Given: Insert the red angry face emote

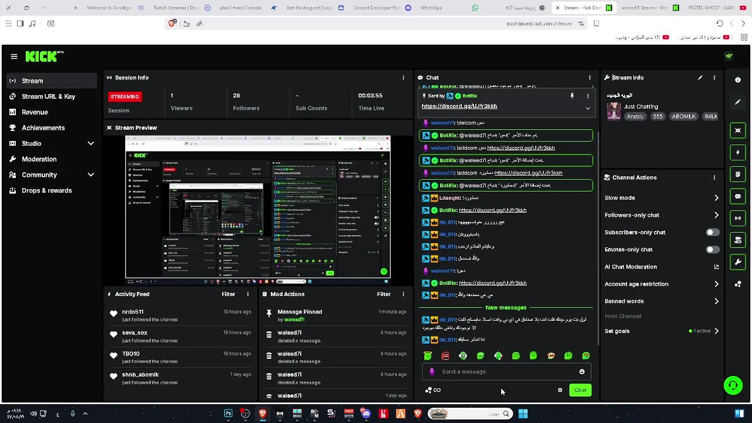Looking at the screenshot, I should (445, 356).
